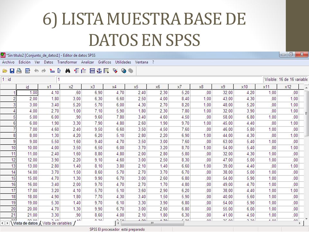Click the Insert Cases icon

[x=77, y=71]
